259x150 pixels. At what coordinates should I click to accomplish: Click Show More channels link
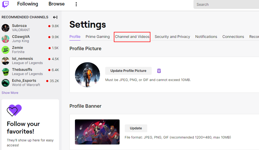[10, 93]
